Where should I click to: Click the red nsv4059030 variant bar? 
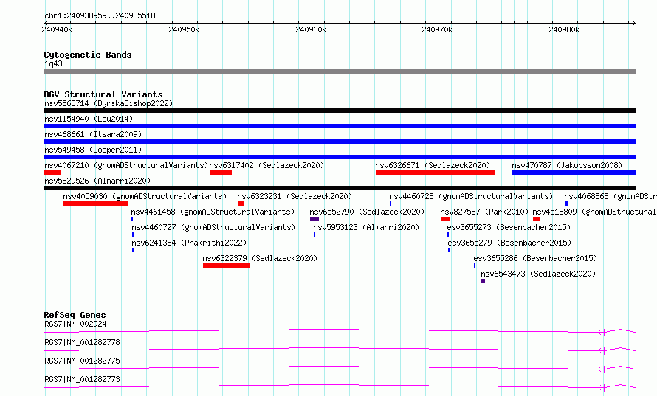coord(95,204)
